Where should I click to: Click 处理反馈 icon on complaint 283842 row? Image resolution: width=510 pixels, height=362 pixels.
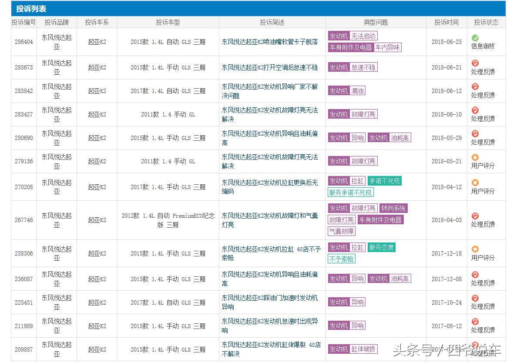click(x=474, y=86)
